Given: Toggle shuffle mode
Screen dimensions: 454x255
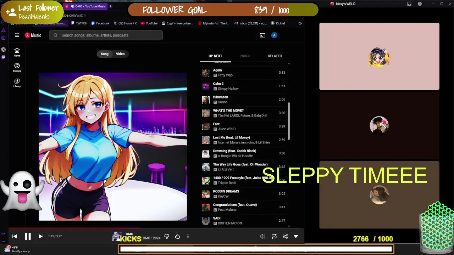Looking at the screenshot, I should pos(285,236).
